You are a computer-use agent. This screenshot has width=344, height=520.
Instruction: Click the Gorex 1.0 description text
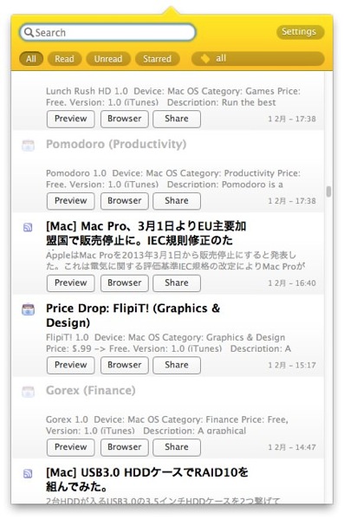coord(167,425)
